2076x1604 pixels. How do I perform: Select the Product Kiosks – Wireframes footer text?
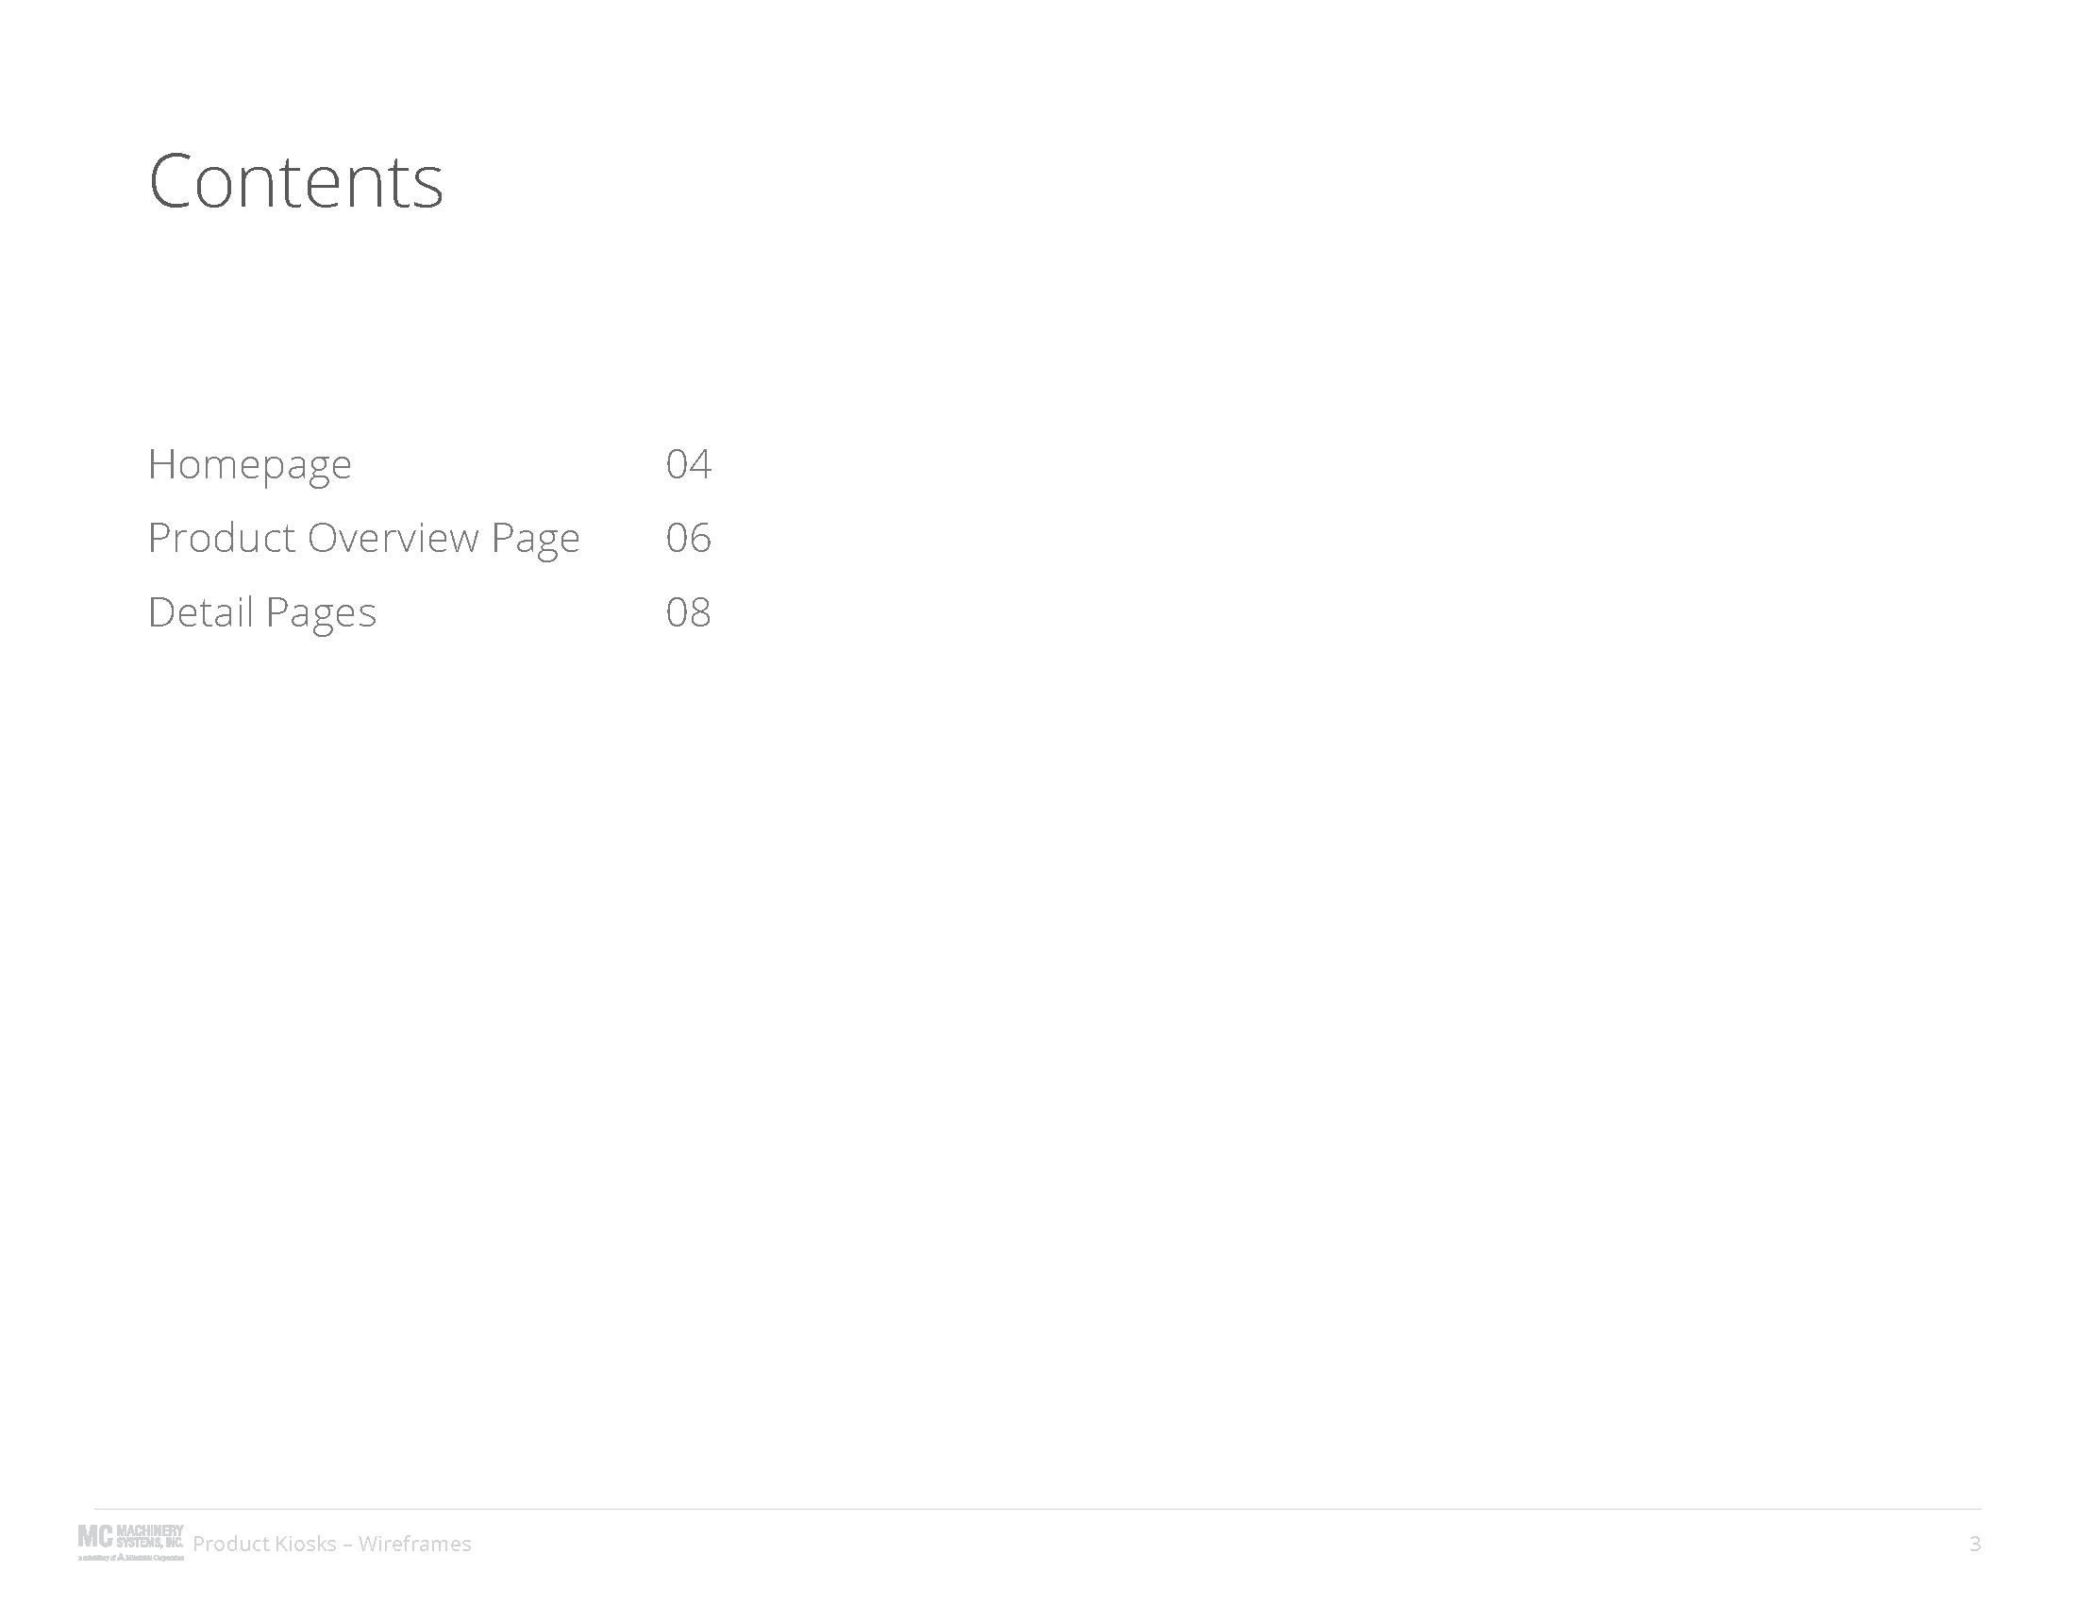[332, 1545]
